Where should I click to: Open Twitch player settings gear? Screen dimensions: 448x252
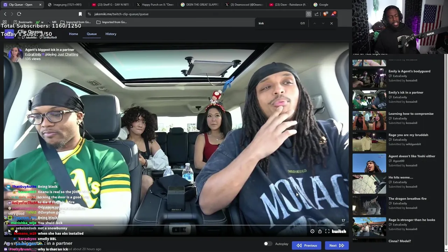coord(312,231)
